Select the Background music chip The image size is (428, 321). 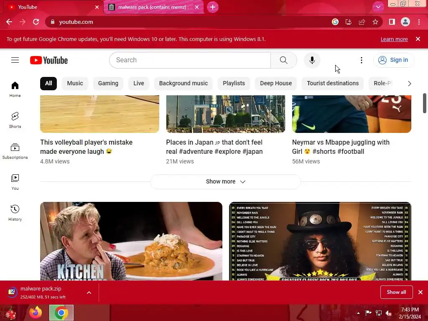(x=183, y=83)
